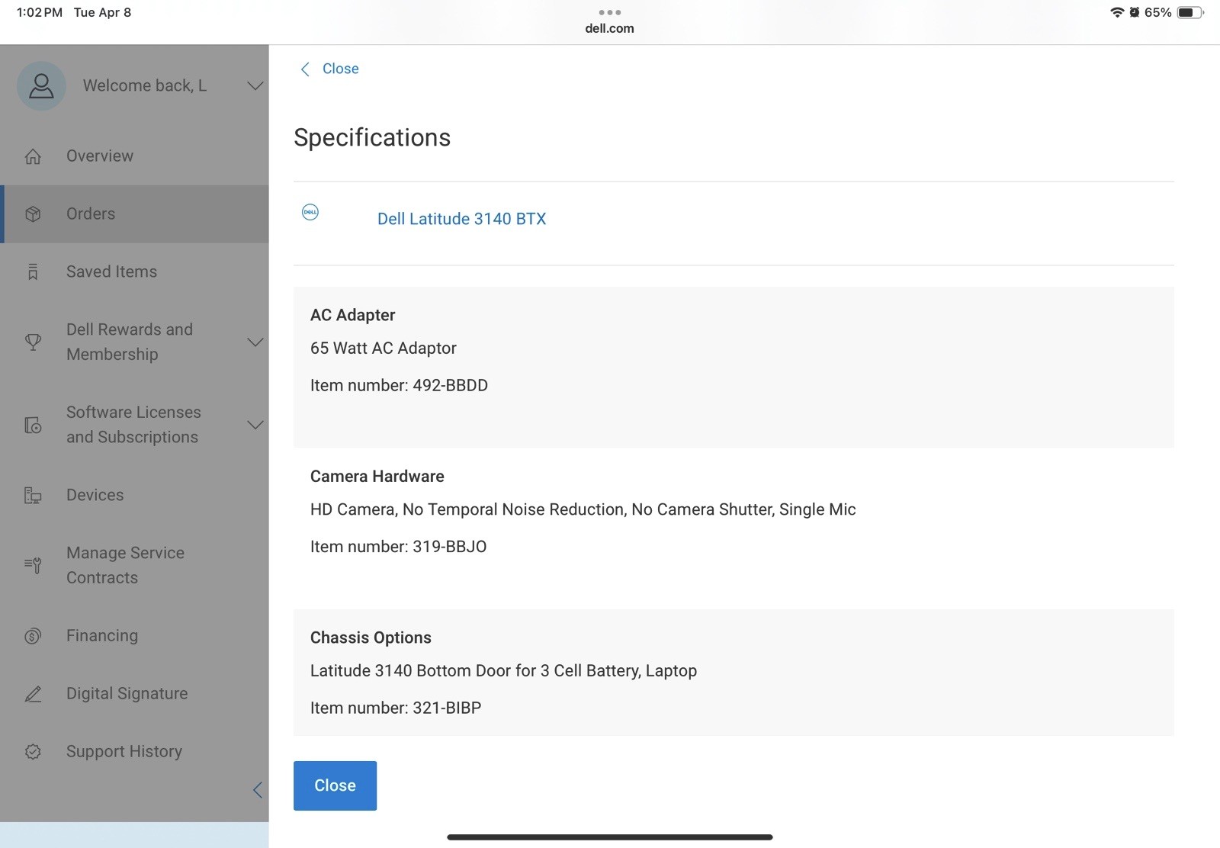The image size is (1220, 848).
Task: Select Financing in the sidebar
Action: (134, 636)
